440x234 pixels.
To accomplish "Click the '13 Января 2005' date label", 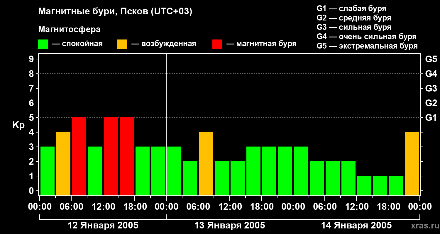I will click(230, 226).
